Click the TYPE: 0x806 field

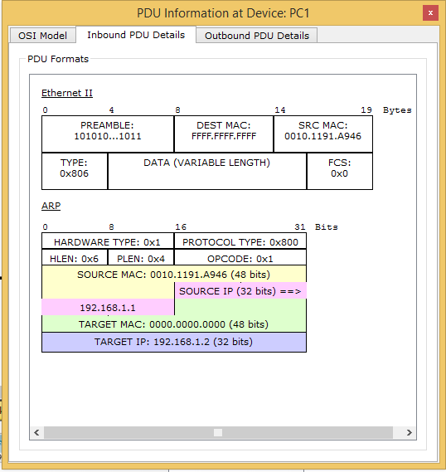tap(75, 171)
